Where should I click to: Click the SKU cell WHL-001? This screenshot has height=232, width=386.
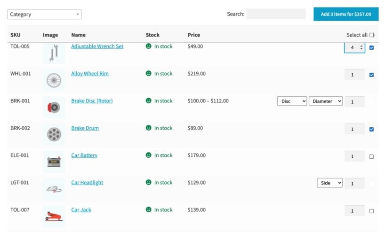(21, 74)
